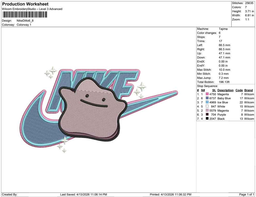
Task: Sort by the Code column header
Action: [239, 90]
